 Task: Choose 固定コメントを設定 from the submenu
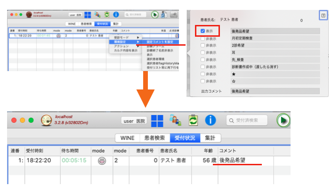click(159, 42)
